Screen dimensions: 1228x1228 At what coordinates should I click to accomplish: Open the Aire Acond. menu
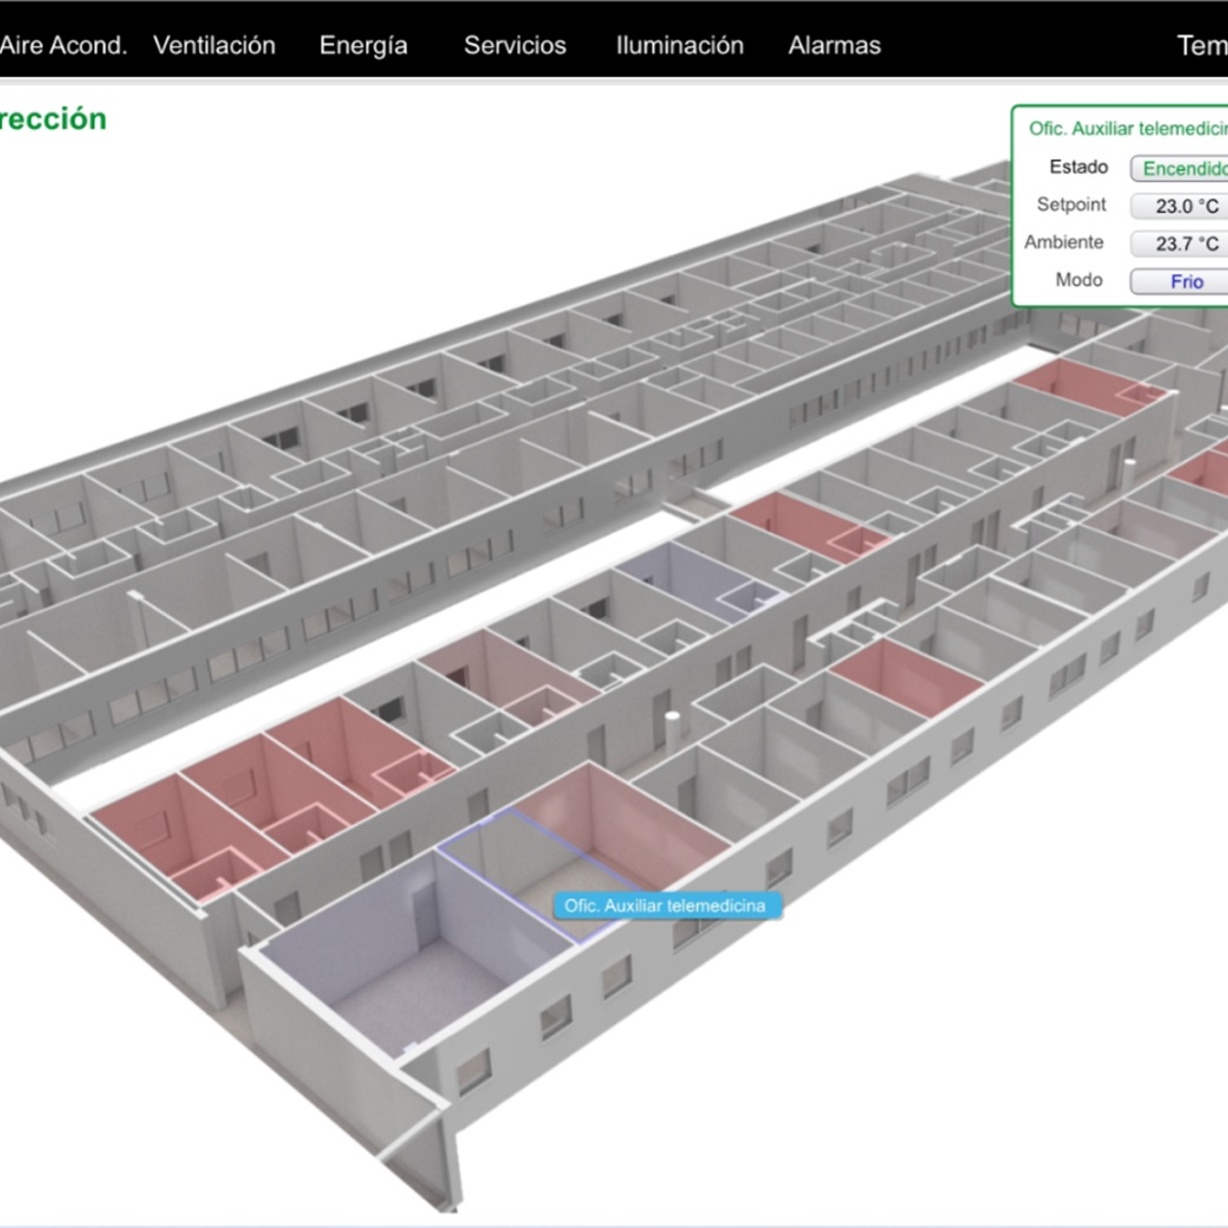(x=64, y=46)
